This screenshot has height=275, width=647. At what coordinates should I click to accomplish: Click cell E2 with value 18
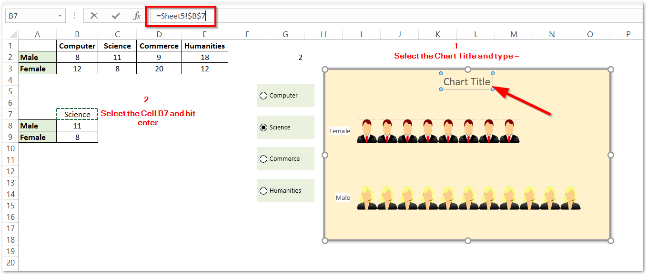[x=204, y=57]
